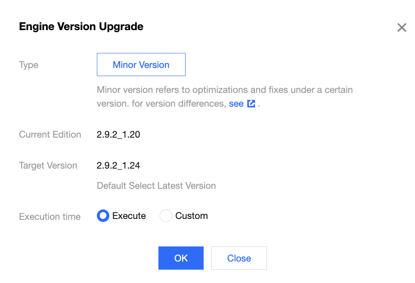Click the target version value 2.9.2_1.24
Screen dimensions: 415x283
pyautogui.click(x=118, y=166)
